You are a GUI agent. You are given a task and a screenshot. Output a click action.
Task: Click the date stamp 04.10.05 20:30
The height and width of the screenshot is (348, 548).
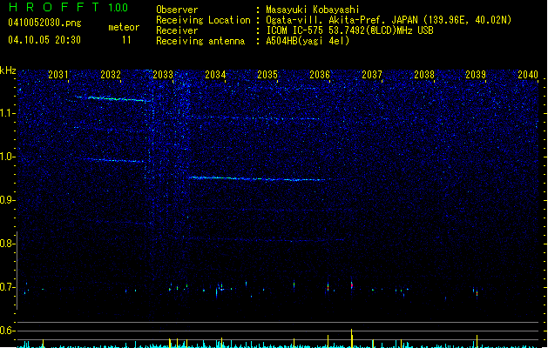pyautogui.click(x=44, y=40)
